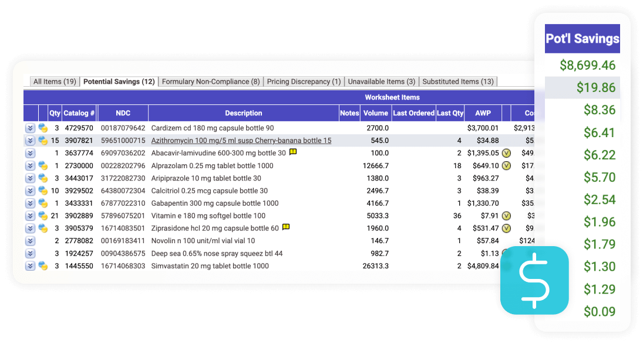Image resolution: width=643 pixels, height=344 pixels.
Task: Click the yellow V badge next to AWP $7.91
Action: [506, 216]
